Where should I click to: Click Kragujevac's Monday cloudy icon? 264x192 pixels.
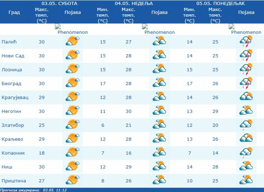click(246, 97)
